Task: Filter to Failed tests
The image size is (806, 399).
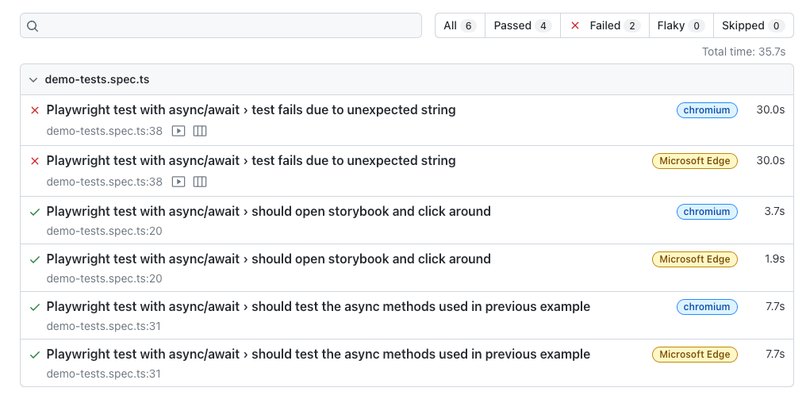Action: pos(604,25)
